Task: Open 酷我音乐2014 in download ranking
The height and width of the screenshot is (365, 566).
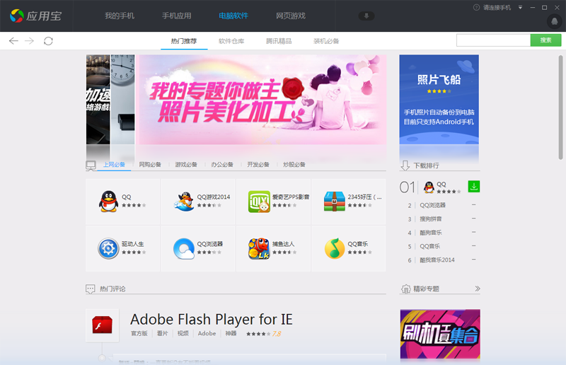Action: pos(437,260)
